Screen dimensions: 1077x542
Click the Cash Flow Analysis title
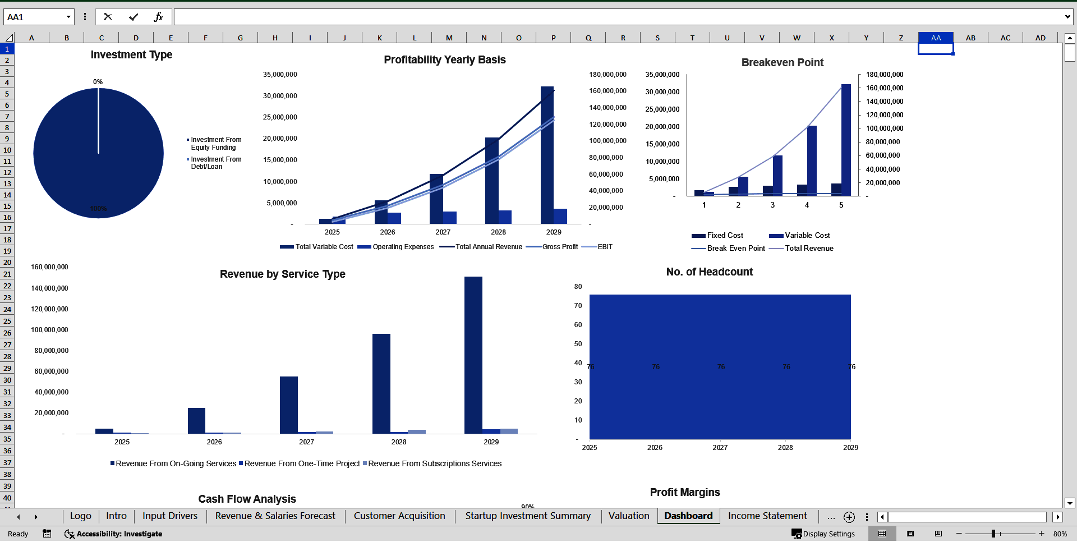click(x=247, y=499)
